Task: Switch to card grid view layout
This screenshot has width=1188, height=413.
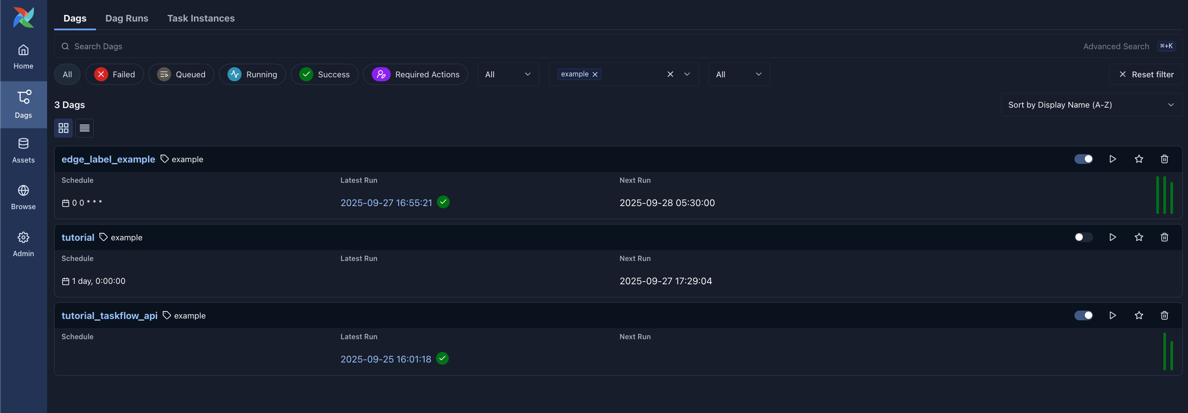Action: pyautogui.click(x=63, y=128)
